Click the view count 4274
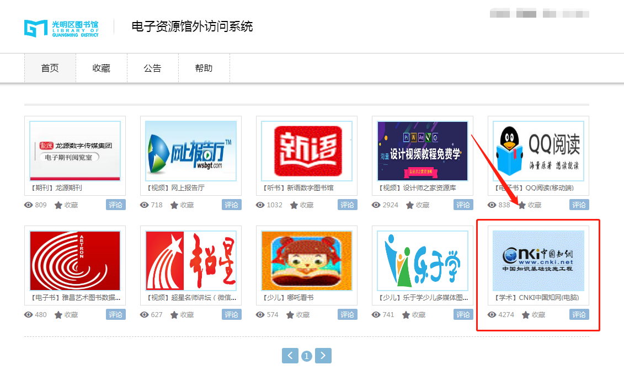 click(x=506, y=315)
